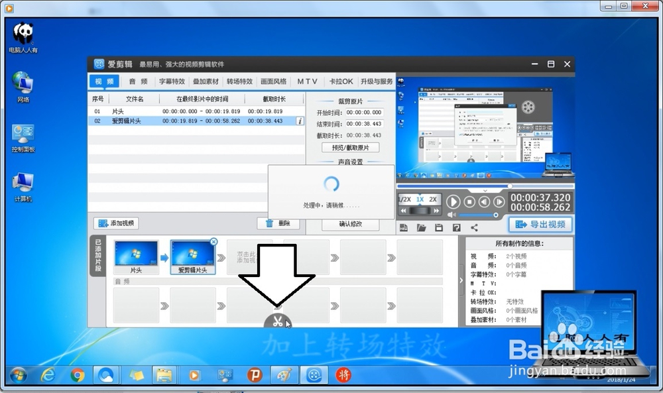Select the 爱剪辑片头 clip thumbnail
663x393 pixels.
point(193,257)
